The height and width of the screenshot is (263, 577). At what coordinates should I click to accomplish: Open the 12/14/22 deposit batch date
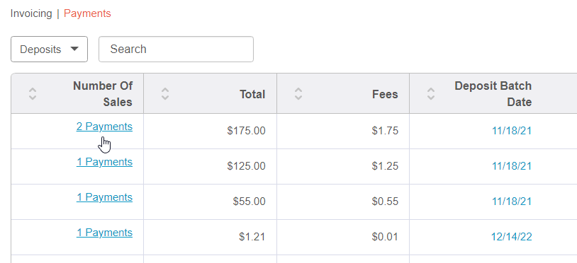coord(512,237)
